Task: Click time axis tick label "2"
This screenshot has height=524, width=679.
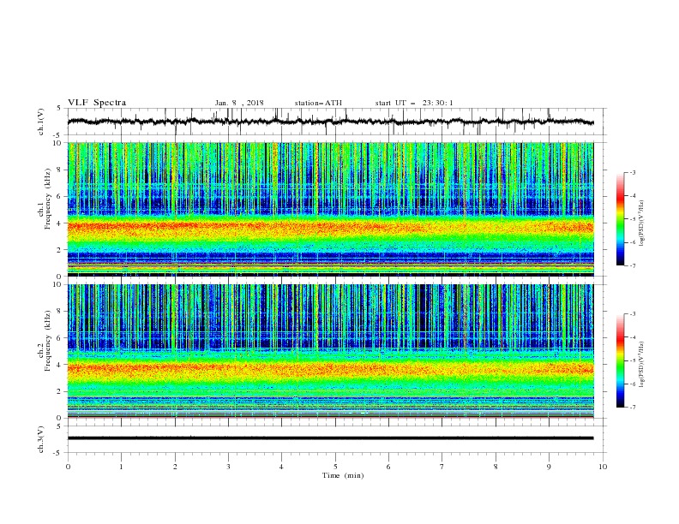Action: click(175, 467)
